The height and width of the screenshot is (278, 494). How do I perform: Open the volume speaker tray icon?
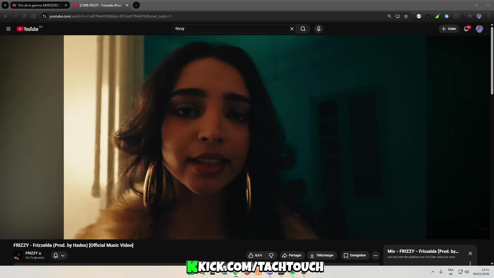coord(467,272)
